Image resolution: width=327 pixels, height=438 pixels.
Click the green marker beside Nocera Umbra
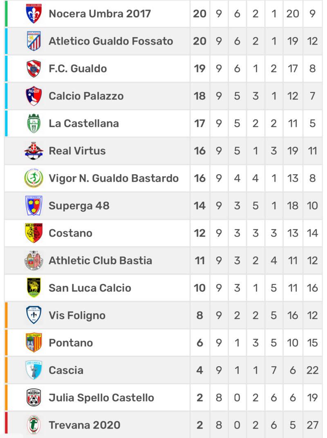point(6,14)
